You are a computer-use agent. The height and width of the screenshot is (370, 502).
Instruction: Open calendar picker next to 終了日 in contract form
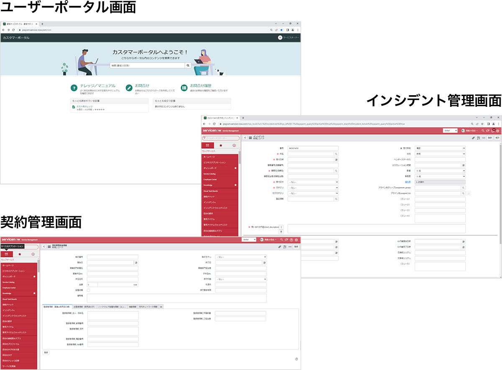point(264,262)
